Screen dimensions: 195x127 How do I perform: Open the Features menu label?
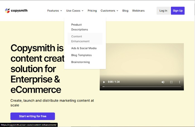coord(53,11)
